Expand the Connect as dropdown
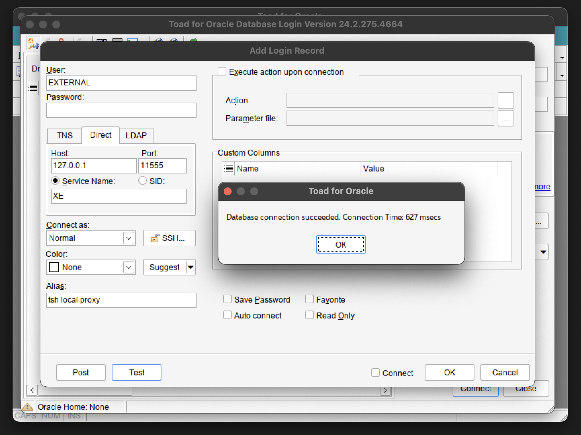The image size is (581, 435). point(129,238)
